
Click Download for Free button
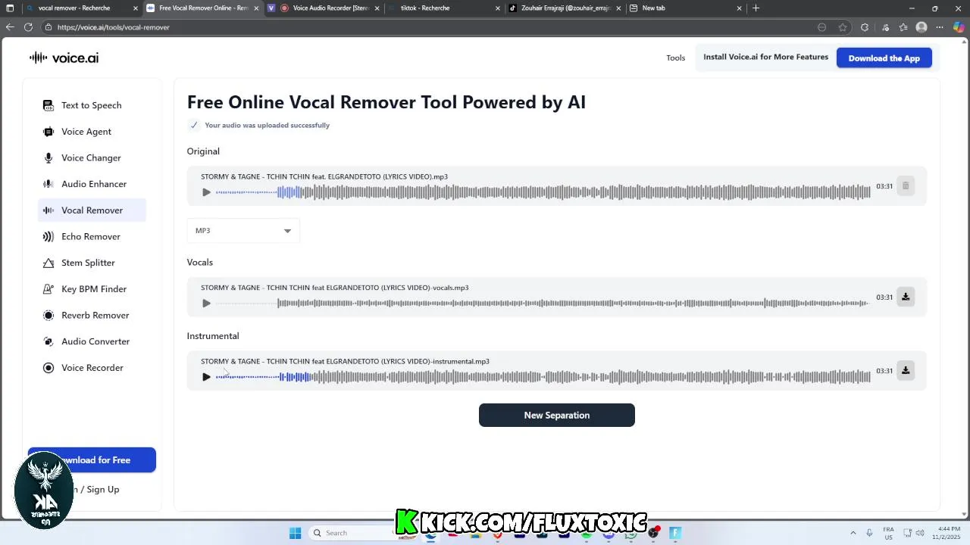click(92, 459)
